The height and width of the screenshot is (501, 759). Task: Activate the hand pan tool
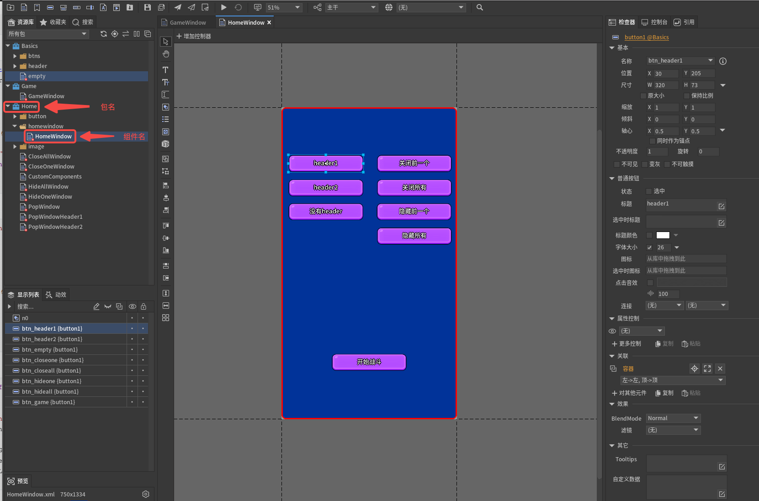[x=165, y=54]
